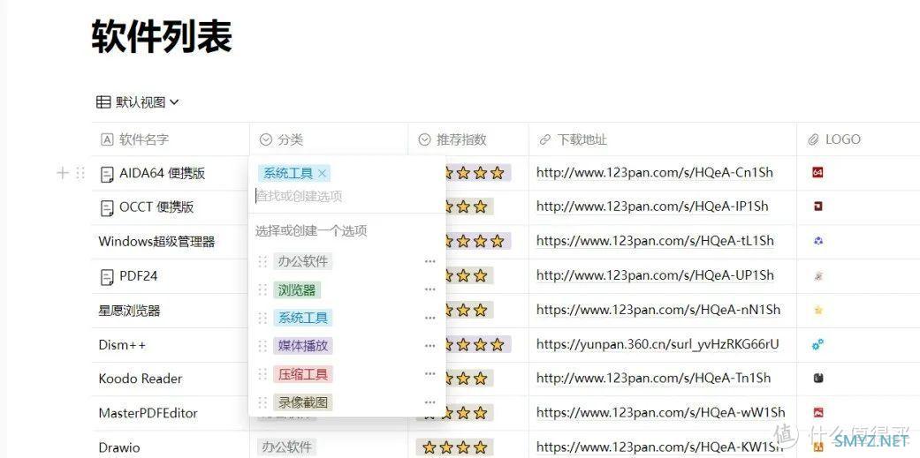Open more options for 压缩工具
Viewport: 920px width, 458px height.
click(x=430, y=373)
